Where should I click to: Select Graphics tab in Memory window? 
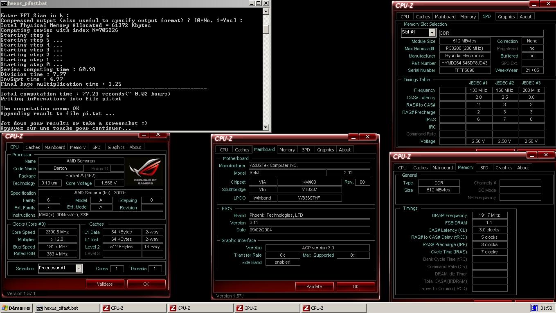[504, 168]
